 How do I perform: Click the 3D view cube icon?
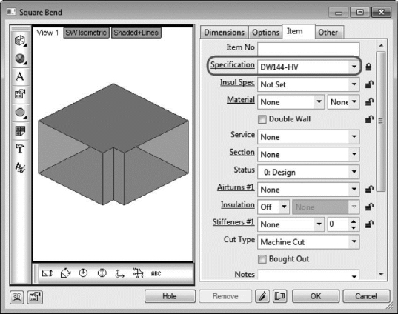pyautogui.click(x=20, y=41)
